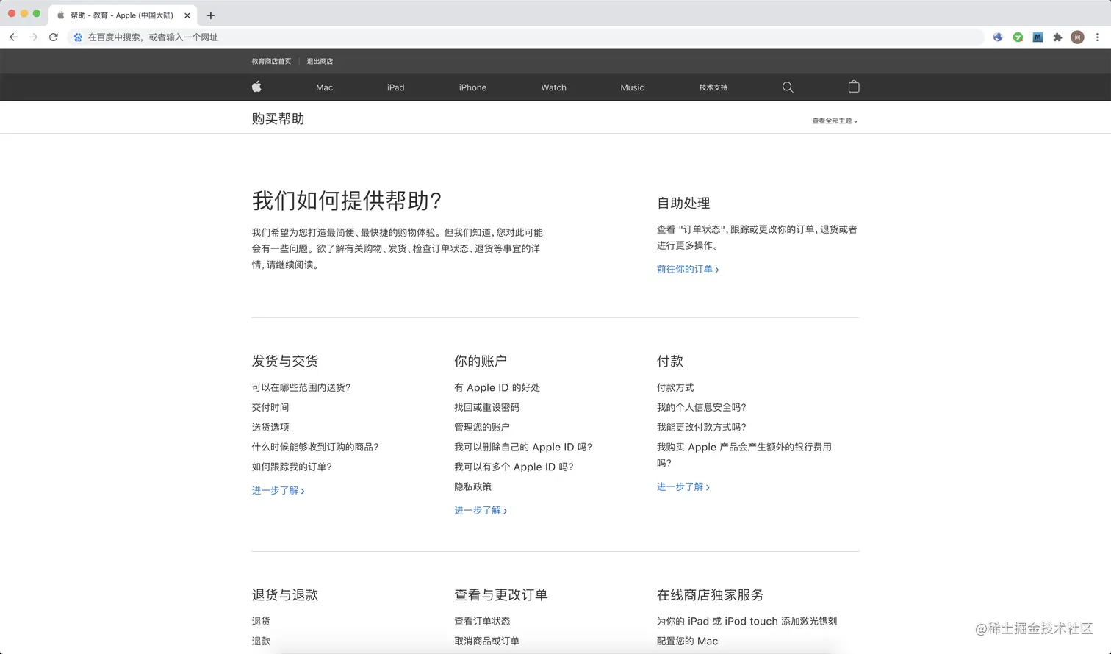1111x654 pixels.
Task: Open the Chrome three-dot menu
Action: pos(1098,37)
